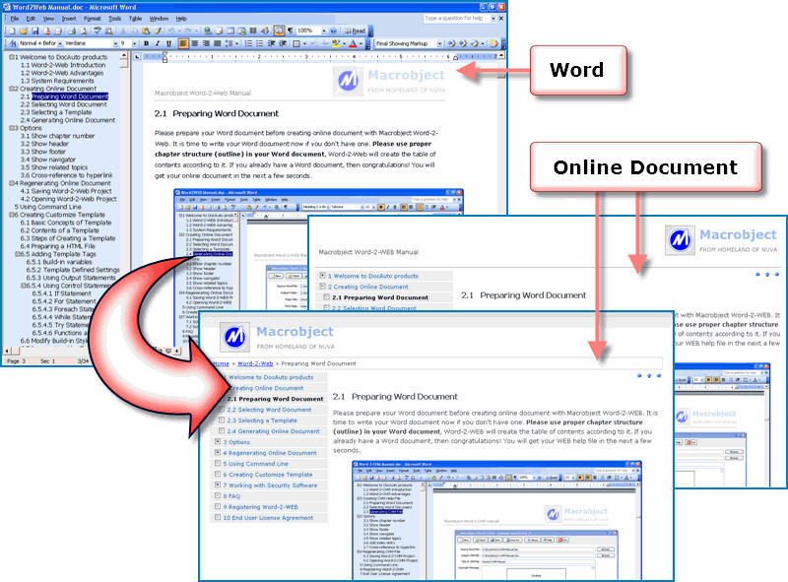
Task: Open the Final Showing Markup dropdown
Action: [443, 43]
